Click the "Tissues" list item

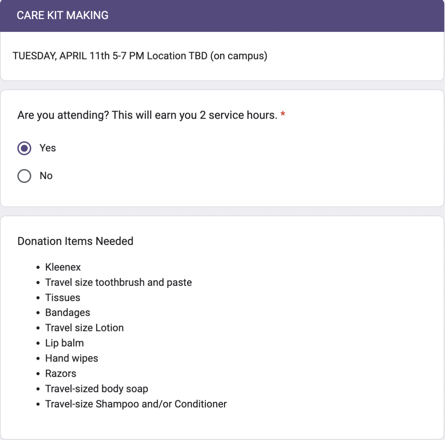click(x=63, y=298)
